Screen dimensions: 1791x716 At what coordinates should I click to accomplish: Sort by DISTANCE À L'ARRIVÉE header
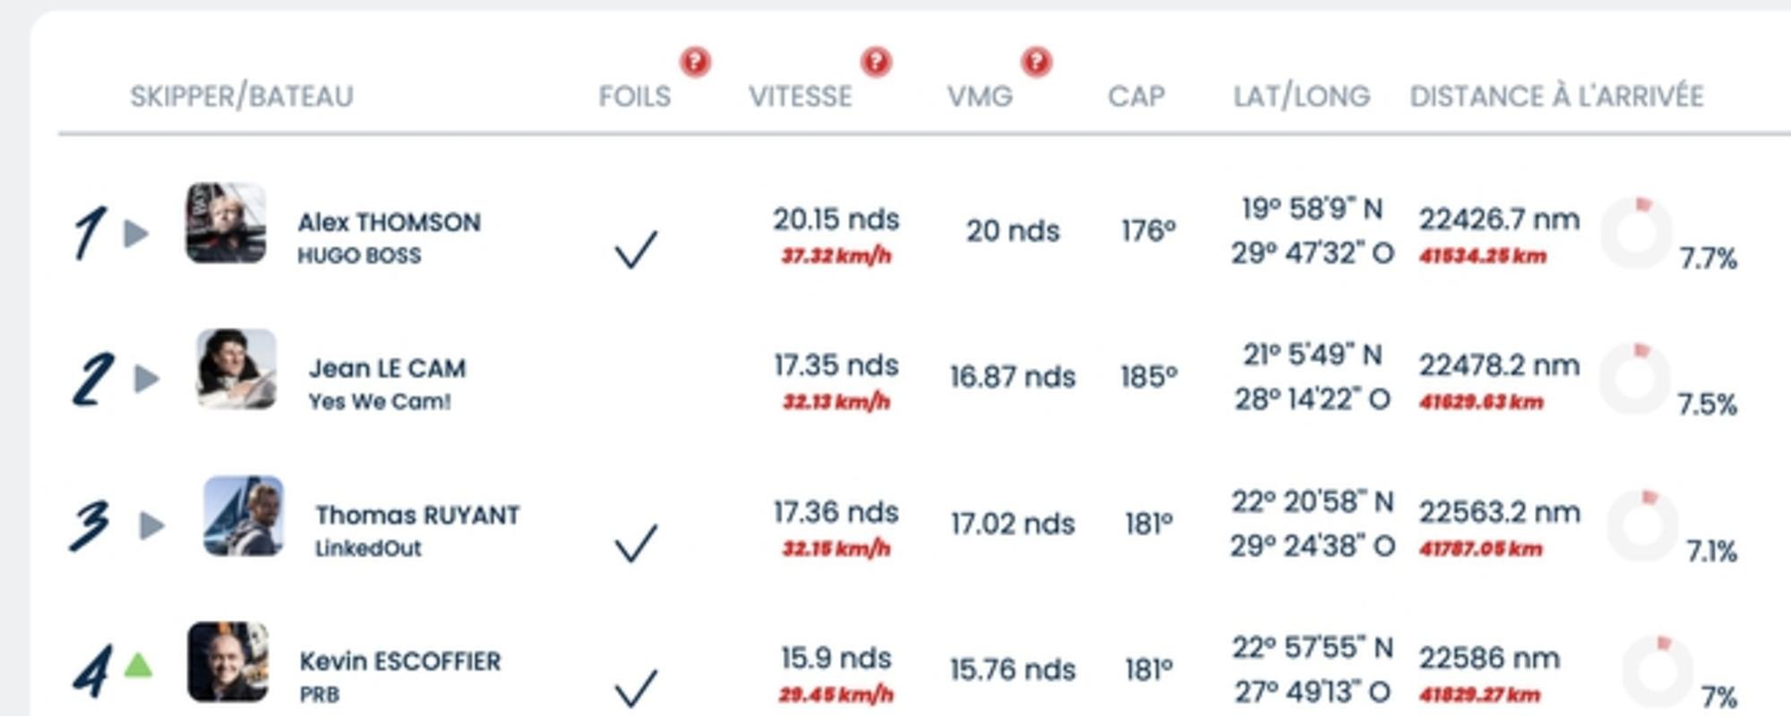click(1556, 96)
